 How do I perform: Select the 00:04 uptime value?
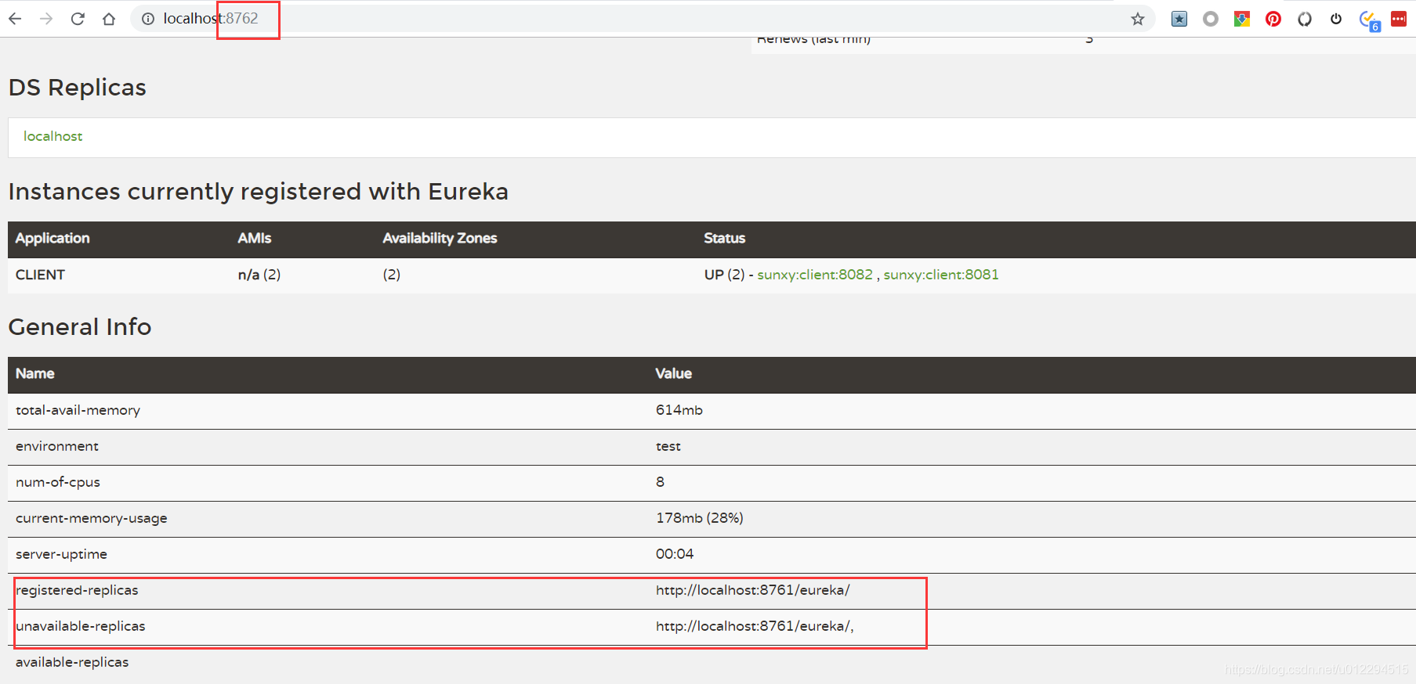coord(675,554)
